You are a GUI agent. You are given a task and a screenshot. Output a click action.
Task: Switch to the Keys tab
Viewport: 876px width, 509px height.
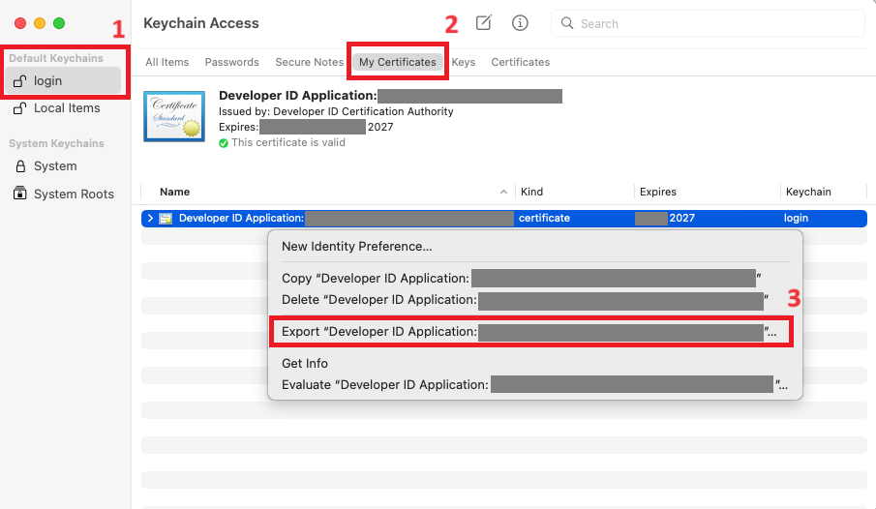[x=463, y=62]
